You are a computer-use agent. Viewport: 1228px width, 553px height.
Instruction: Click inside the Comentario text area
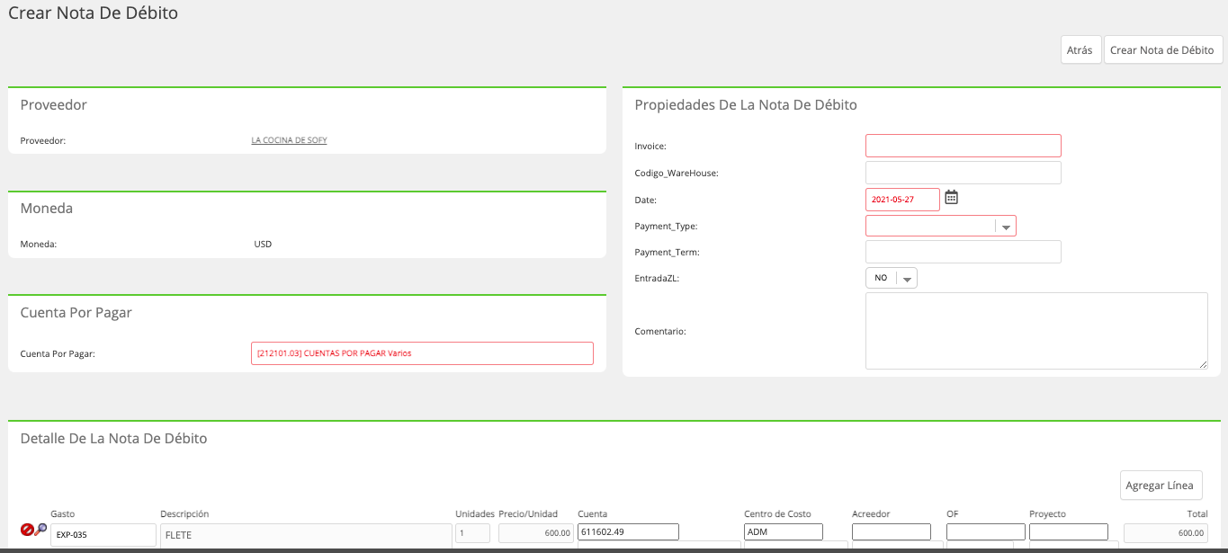point(1036,331)
